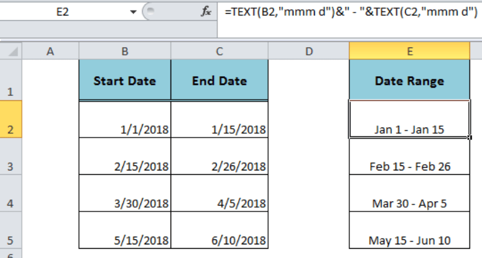
Task: Click the End Date header cell
Action: pos(219,81)
